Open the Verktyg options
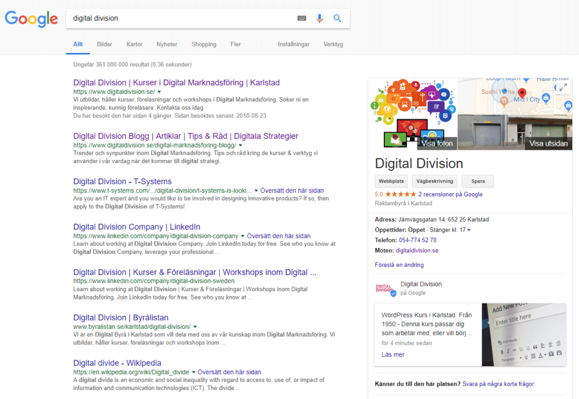Viewport: 579px width, 399px height. (x=333, y=44)
